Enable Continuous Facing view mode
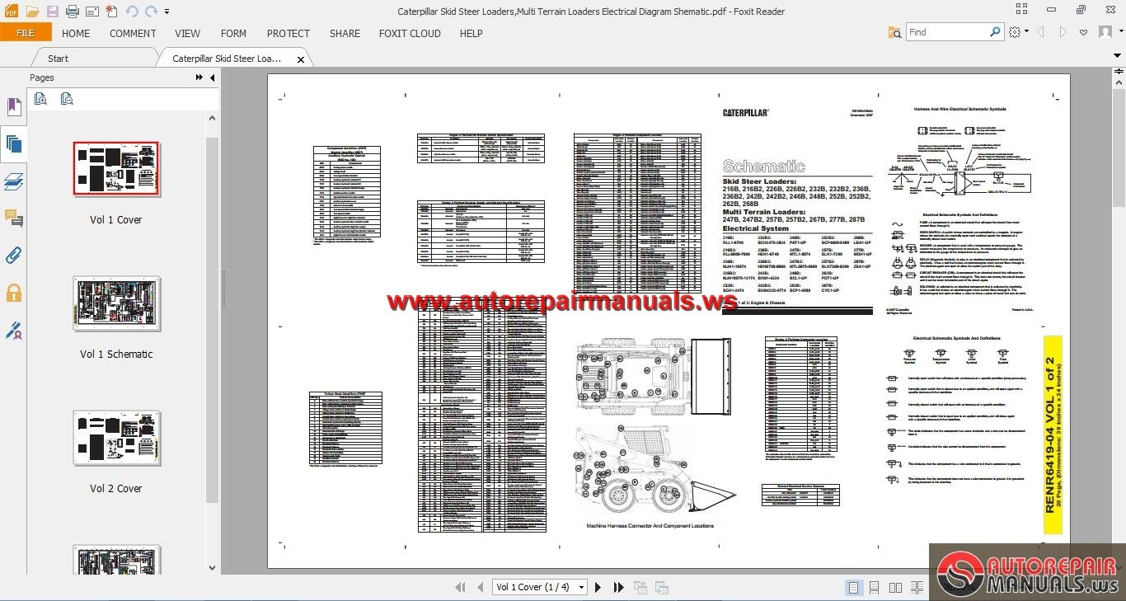 917,588
